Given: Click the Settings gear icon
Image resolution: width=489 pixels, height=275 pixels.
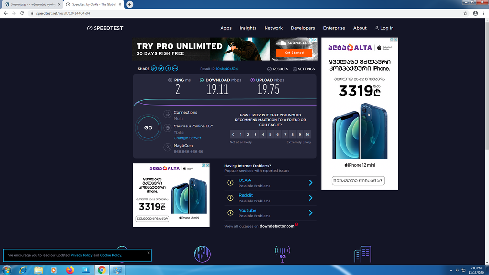Looking at the screenshot, I should [295, 69].
